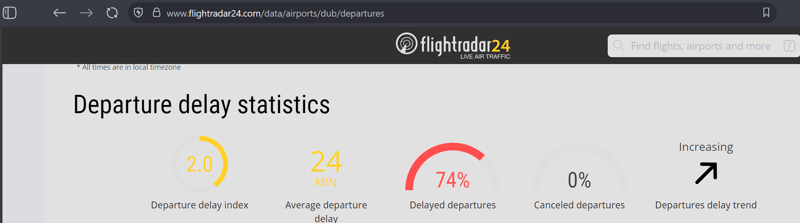Click the LIVE AIR TRAFFIC logo text
This screenshot has height=223, width=800.
point(485,57)
